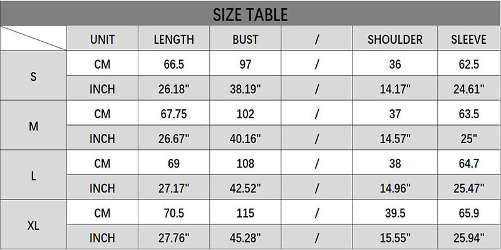This screenshot has height=250, width=501.
Task: Click the 66.5 length cell
Action: 173,64
